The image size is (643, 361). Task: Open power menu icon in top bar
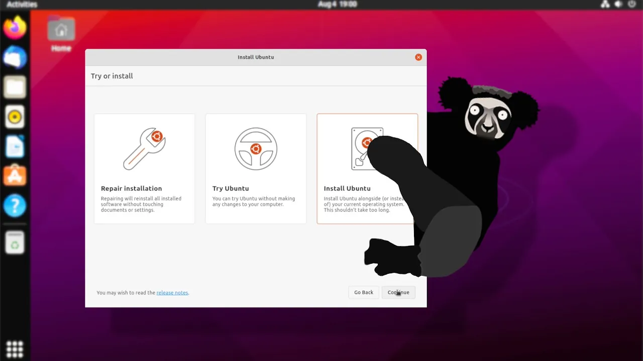pyautogui.click(x=633, y=4)
